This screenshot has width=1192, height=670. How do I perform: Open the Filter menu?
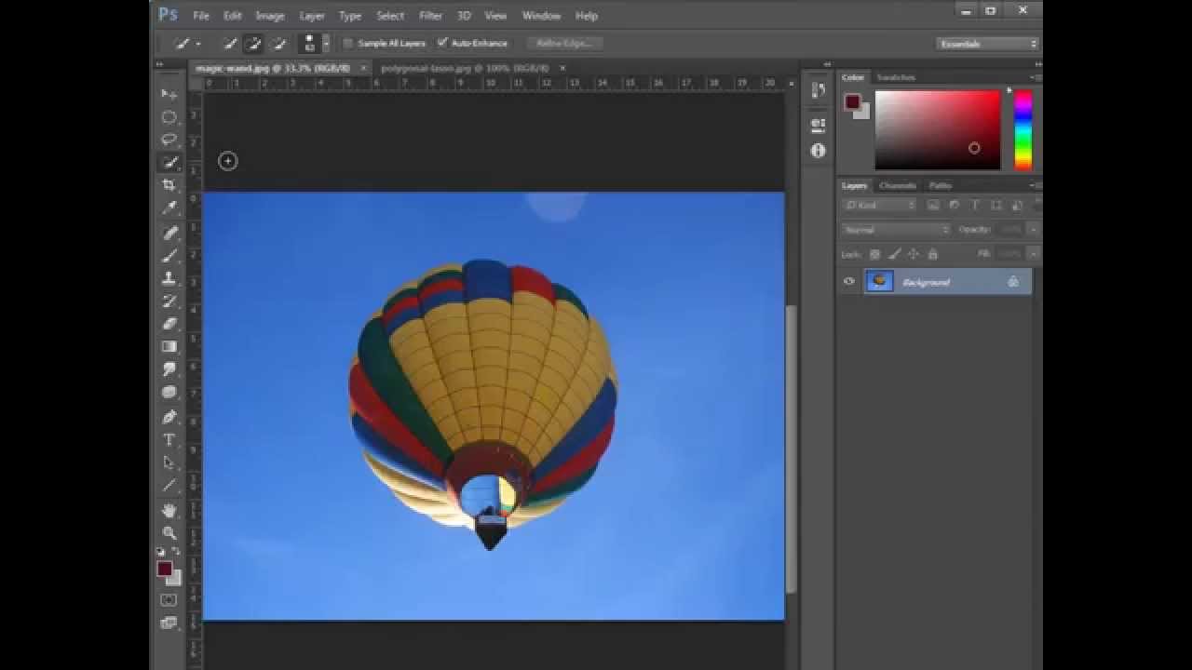[x=430, y=16]
